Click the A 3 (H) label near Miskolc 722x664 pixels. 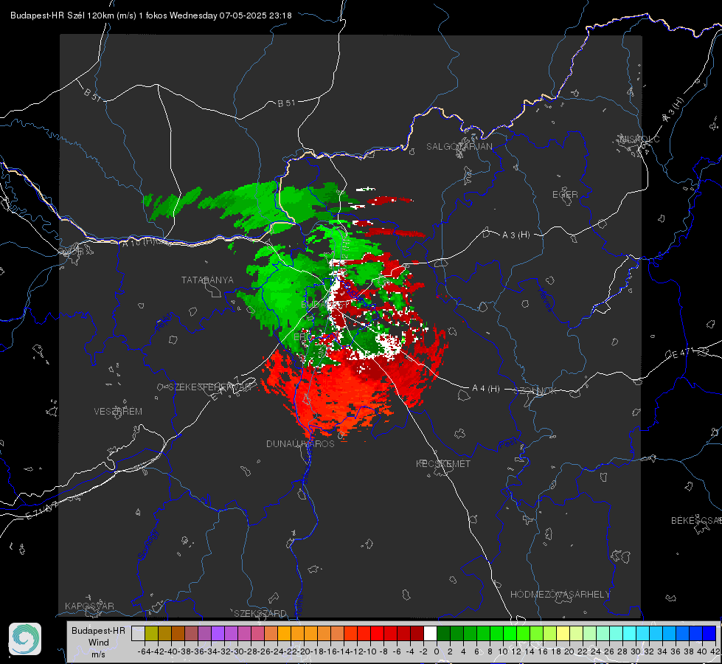click(x=673, y=110)
